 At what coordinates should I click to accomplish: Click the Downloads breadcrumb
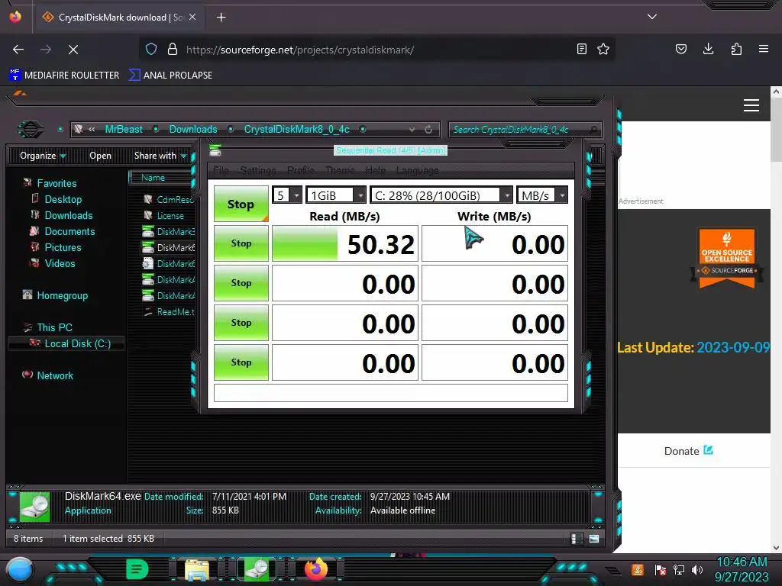point(193,129)
